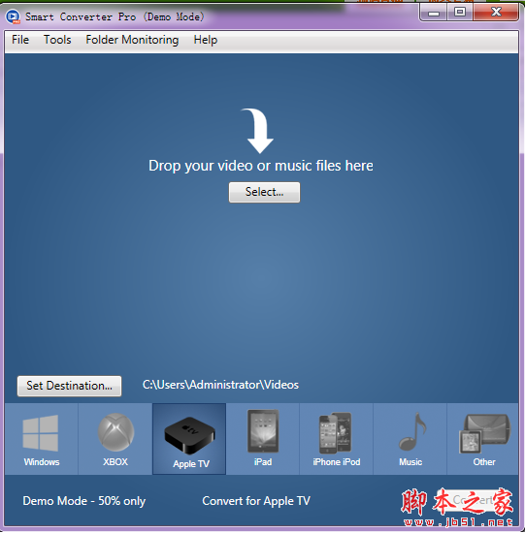Select the XBOX conversion preset
Screen dimensions: 525x533
coord(115,439)
